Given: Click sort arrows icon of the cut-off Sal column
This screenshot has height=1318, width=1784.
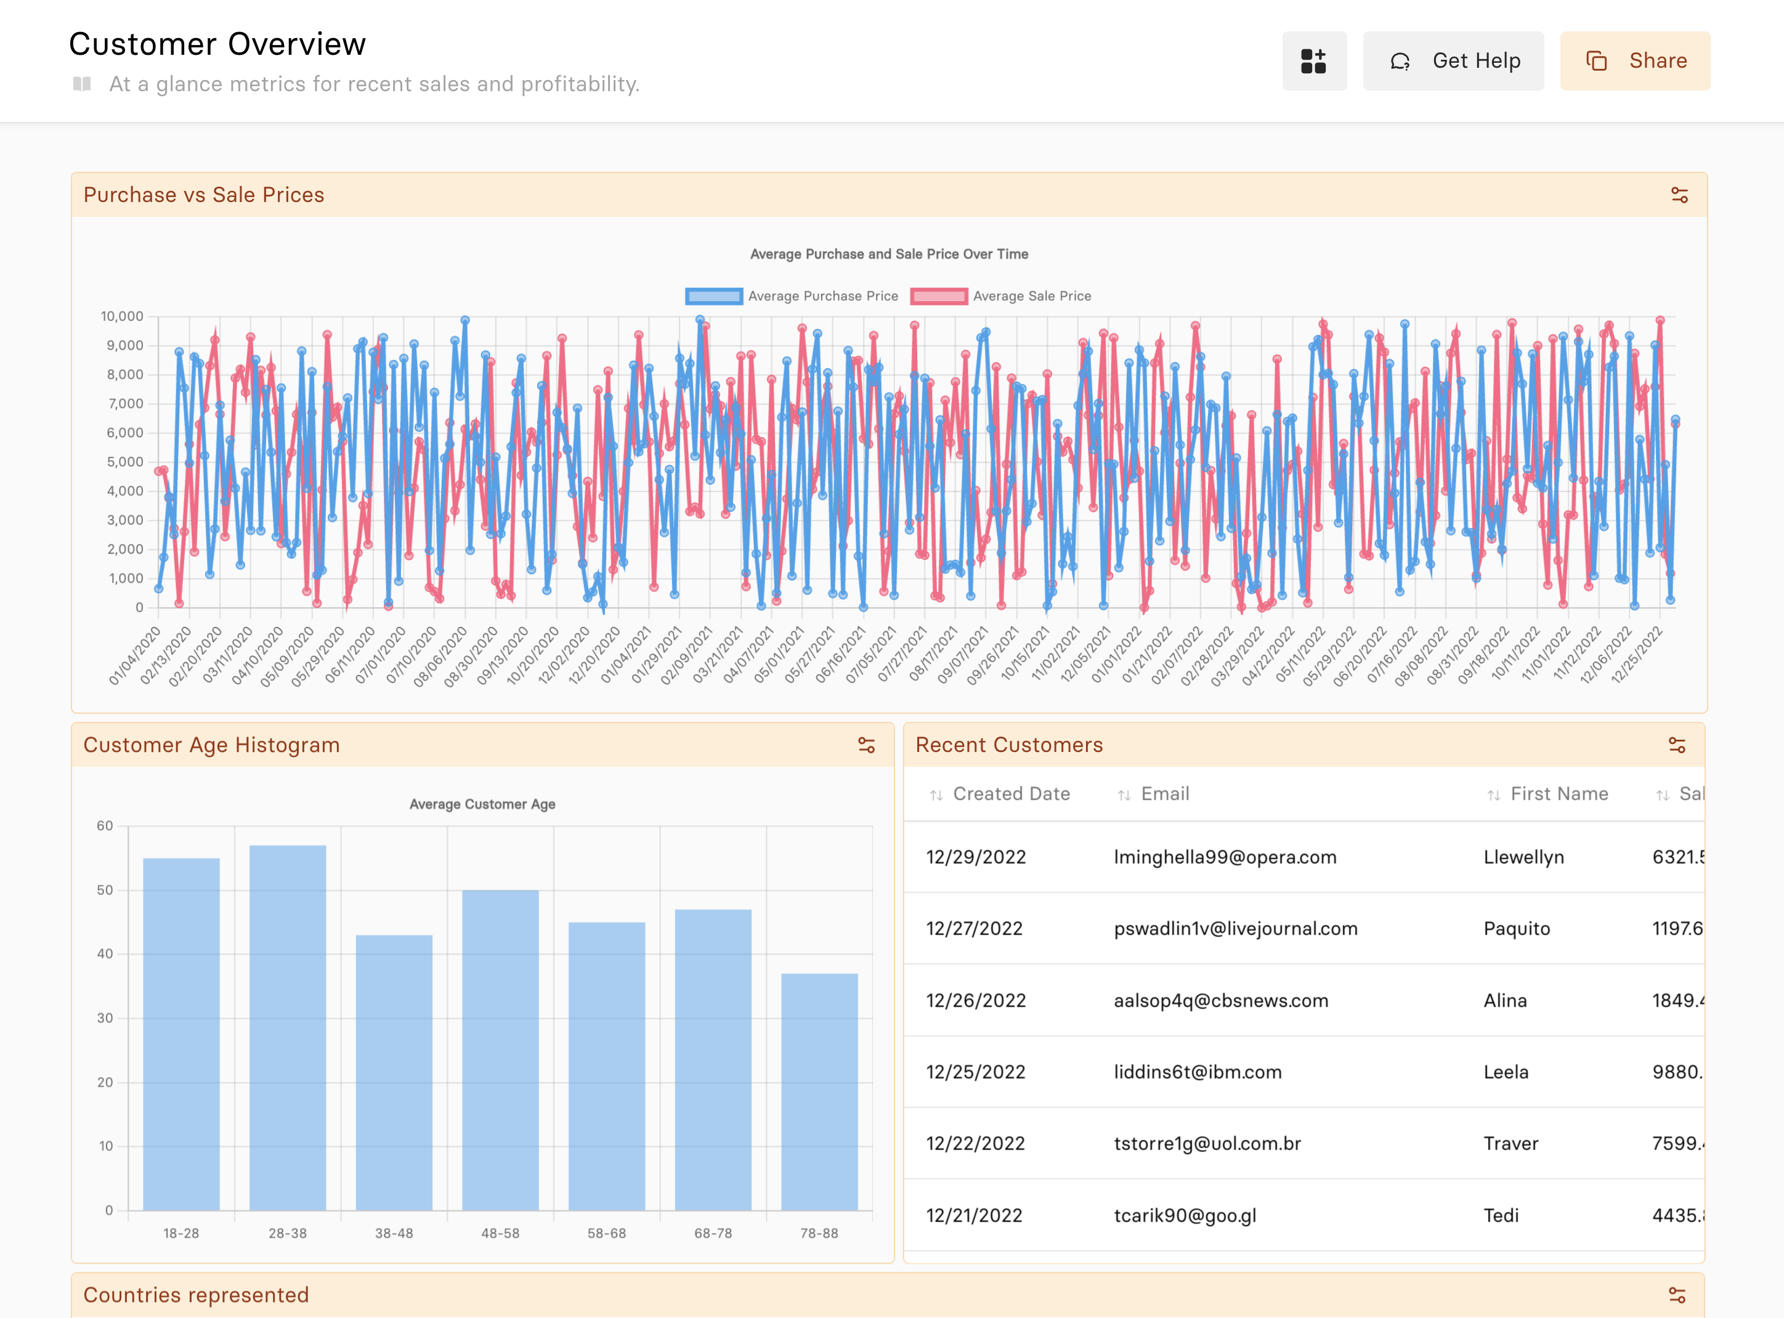Looking at the screenshot, I should point(1663,794).
